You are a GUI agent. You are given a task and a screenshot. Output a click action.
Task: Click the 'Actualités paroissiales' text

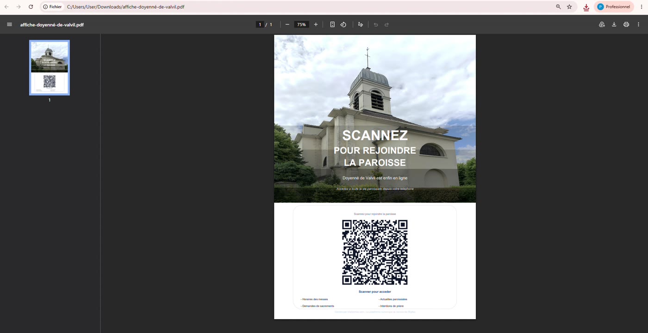coord(393,299)
